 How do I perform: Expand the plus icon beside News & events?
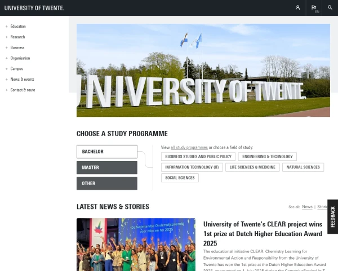tap(6, 79)
